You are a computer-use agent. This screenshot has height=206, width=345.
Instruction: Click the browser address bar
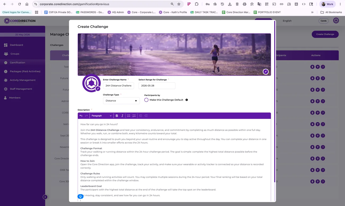click(x=103, y=4)
